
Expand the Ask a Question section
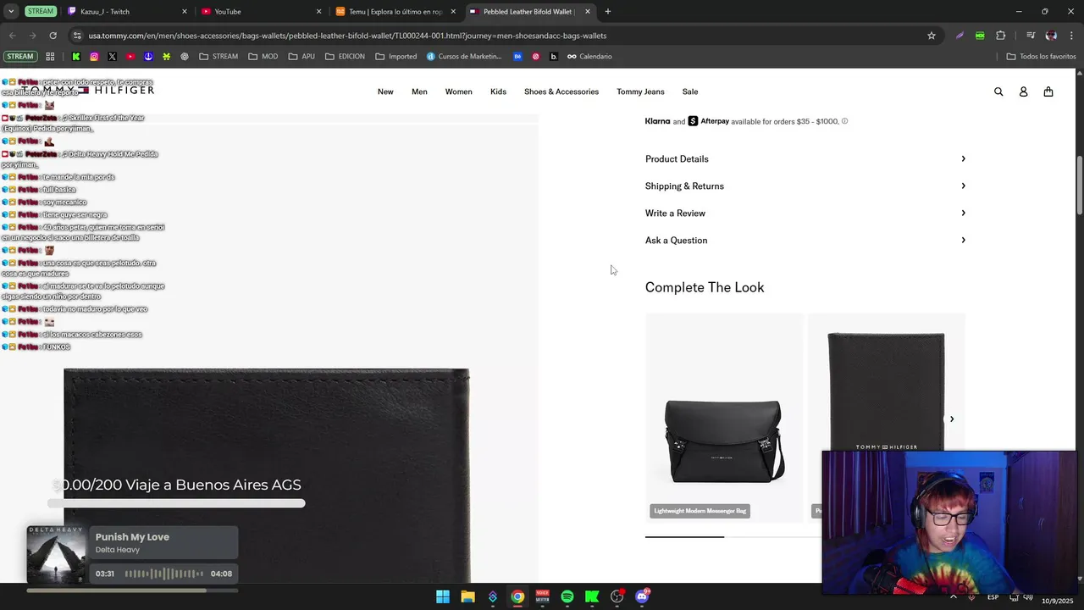click(805, 240)
